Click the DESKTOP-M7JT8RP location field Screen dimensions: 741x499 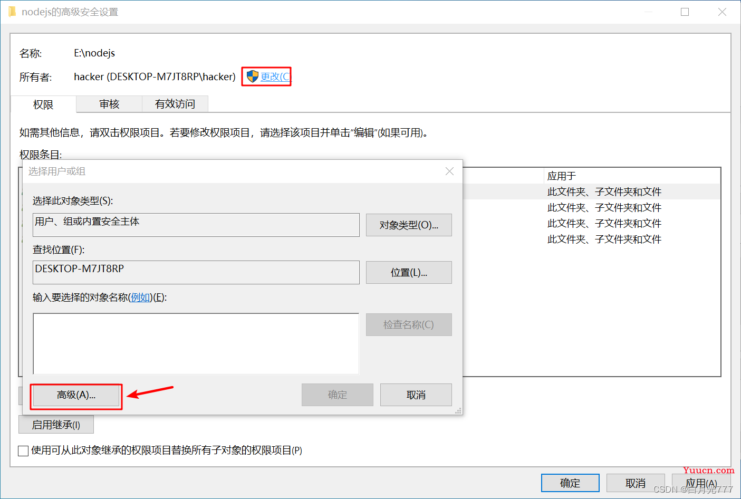(x=196, y=272)
